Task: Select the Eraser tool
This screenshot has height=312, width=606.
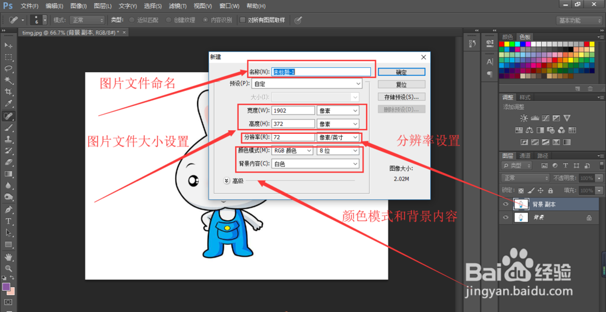Action: [8, 162]
